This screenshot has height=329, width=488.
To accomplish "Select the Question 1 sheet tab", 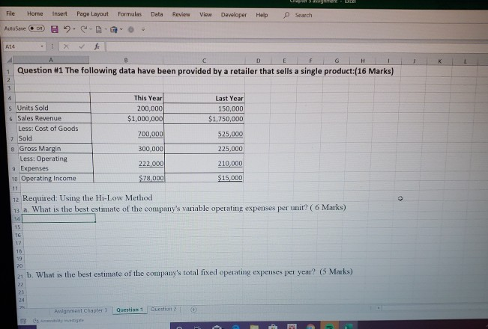I will pyautogui.click(x=129, y=310).
